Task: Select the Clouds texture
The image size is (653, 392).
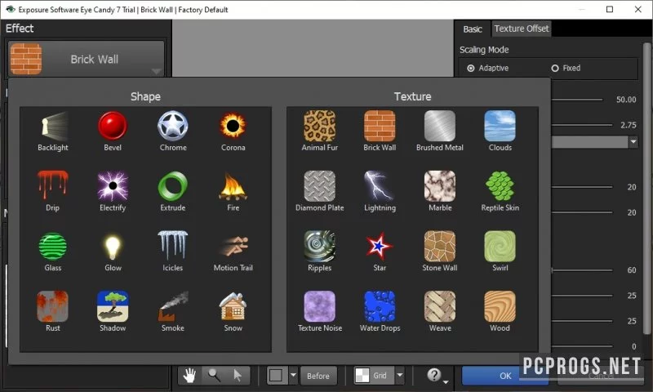Action: 500,127
